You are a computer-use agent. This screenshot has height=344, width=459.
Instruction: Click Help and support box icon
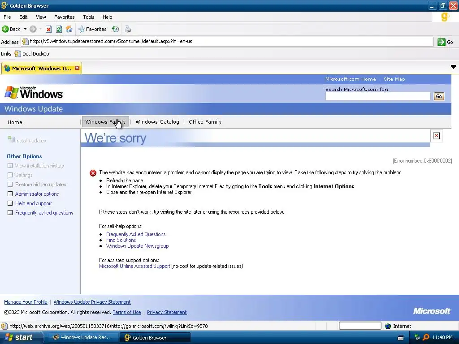10,203
